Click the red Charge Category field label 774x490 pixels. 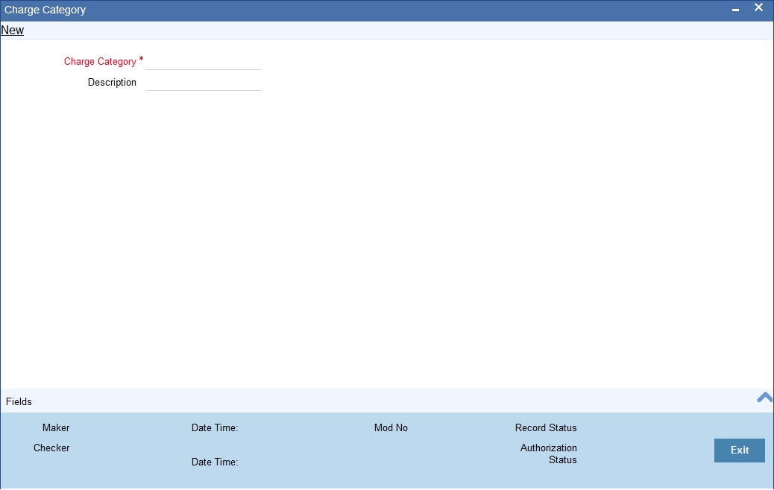point(100,62)
